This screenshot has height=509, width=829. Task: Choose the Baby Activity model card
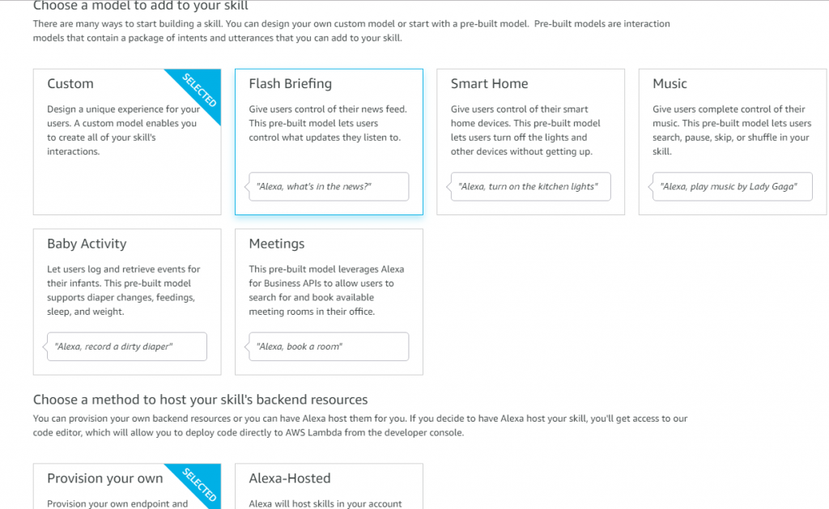pos(127,302)
